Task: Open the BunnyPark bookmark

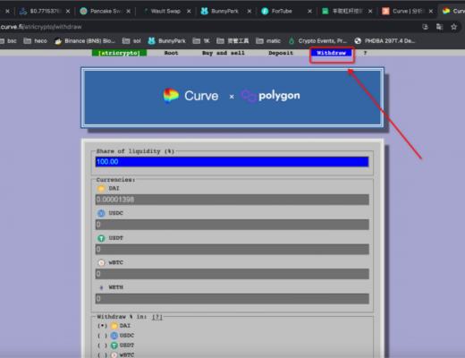Action: [167, 41]
